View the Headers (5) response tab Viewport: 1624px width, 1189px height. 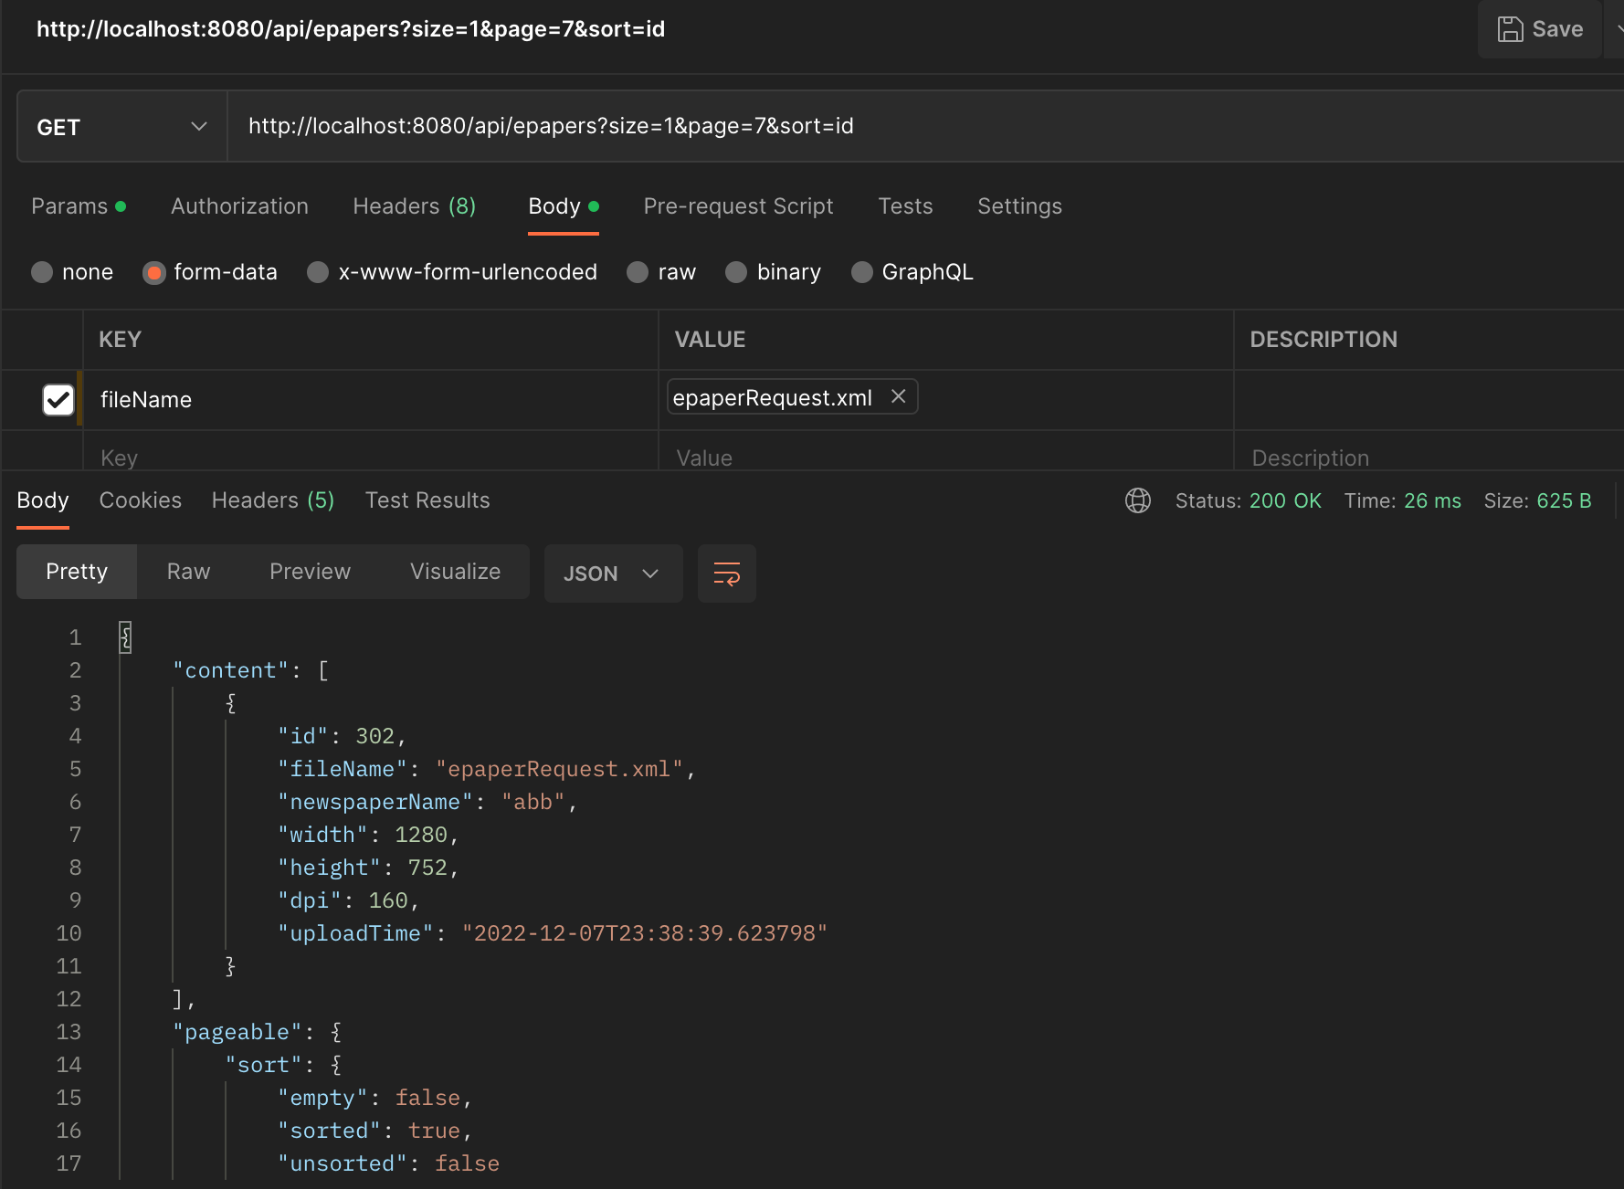271,500
